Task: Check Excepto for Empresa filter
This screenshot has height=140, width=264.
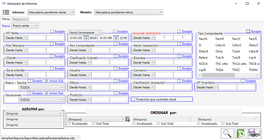Action: point(179,56)
